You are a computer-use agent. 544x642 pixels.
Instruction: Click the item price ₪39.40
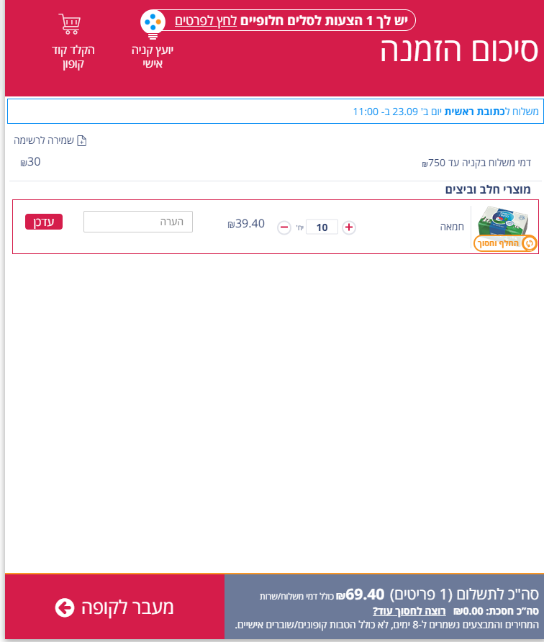[246, 224]
